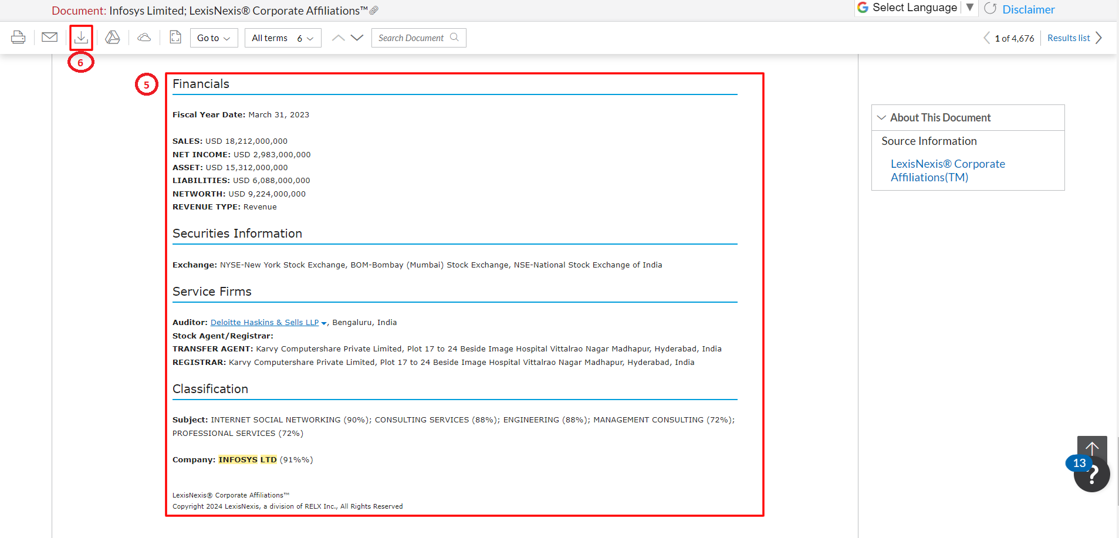Click the Source Information heading
Viewport: 1119px width, 538px height.
click(929, 141)
